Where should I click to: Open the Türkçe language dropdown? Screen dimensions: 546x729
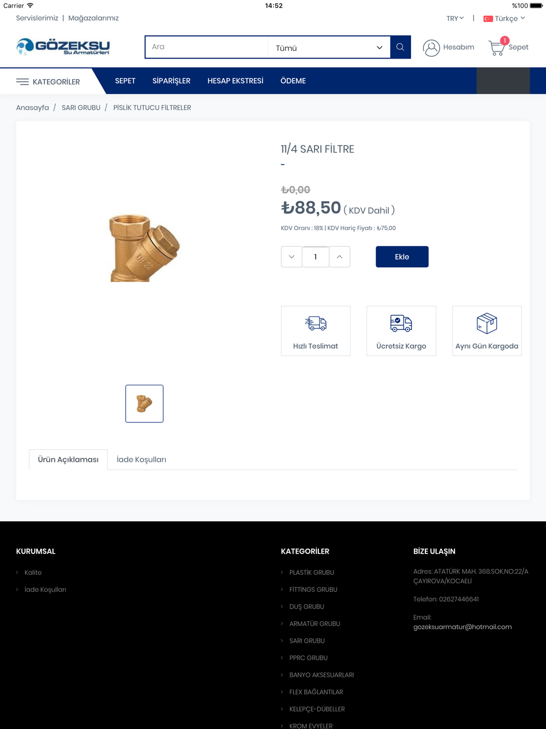(504, 19)
